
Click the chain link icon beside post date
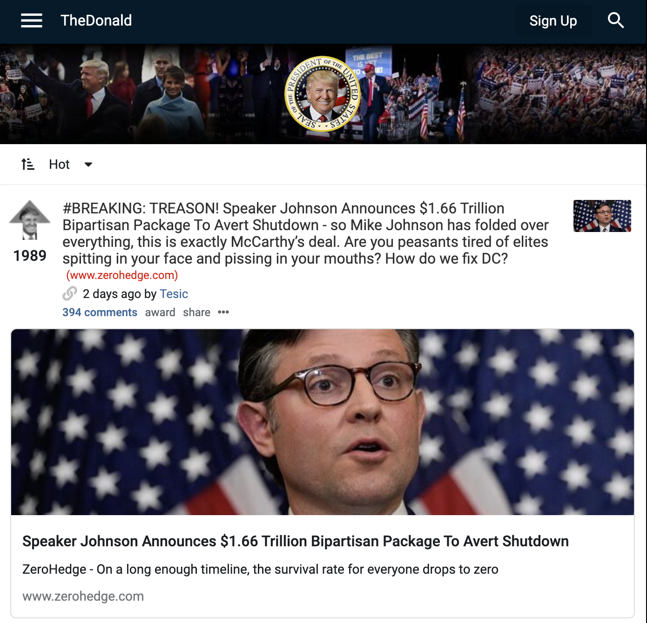pyautogui.click(x=70, y=294)
